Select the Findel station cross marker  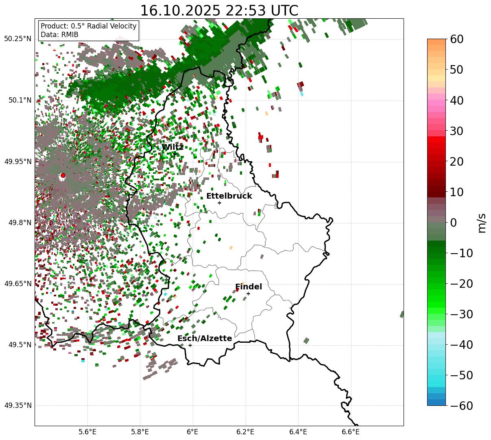click(248, 293)
